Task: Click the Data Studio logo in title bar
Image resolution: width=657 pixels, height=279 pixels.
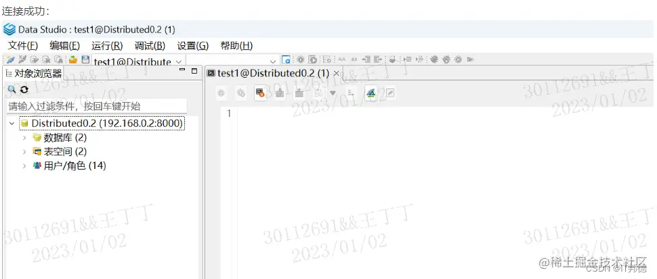Action: pyautogui.click(x=9, y=30)
